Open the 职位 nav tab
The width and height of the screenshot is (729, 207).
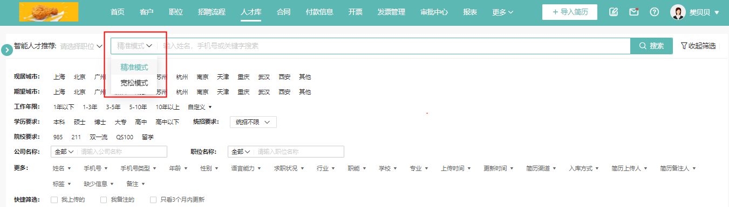click(175, 12)
